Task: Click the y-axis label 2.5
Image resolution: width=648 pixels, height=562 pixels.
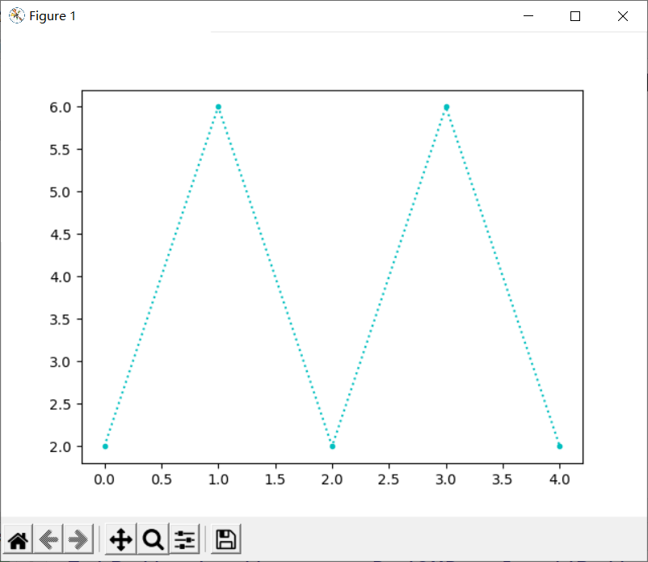Action: click(61, 404)
